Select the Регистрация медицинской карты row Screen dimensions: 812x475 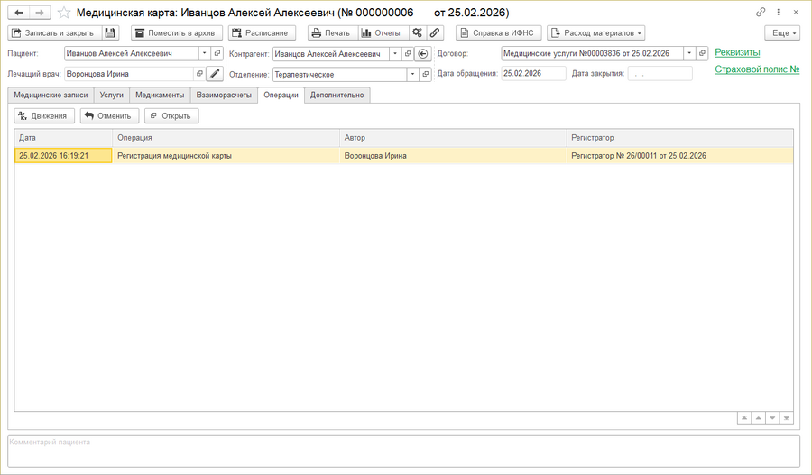click(403, 156)
